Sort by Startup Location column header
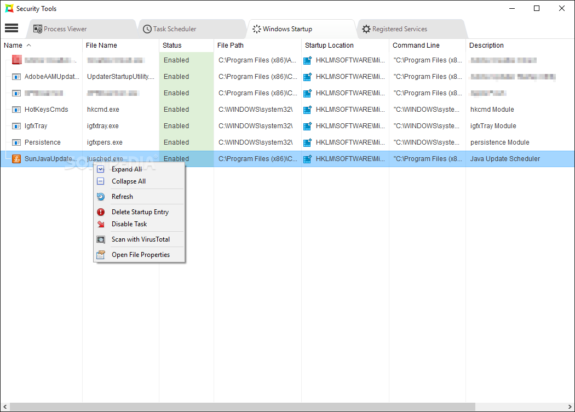Screen dimensions: 575x412 [345, 45]
